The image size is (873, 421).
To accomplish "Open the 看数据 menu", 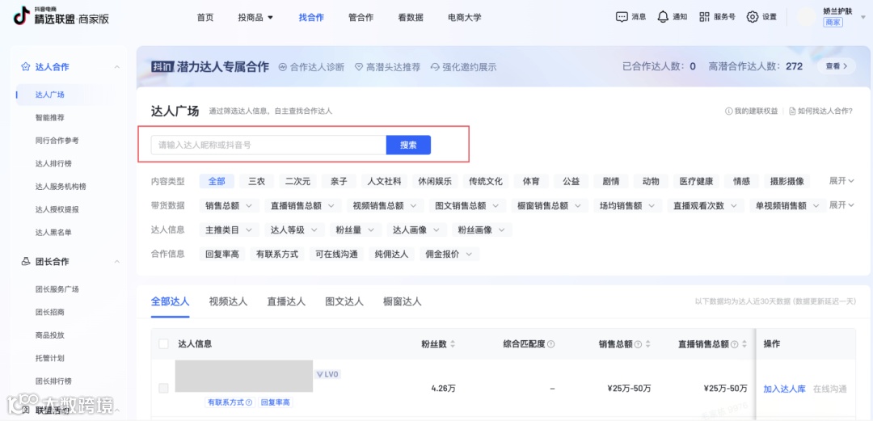I will coord(411,17).
